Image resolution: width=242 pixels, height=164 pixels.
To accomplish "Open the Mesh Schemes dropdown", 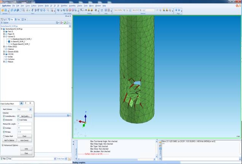I will point(24,109).
